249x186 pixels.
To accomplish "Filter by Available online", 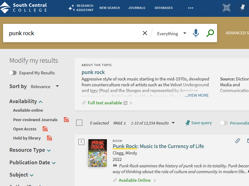I will (x=28, y=110).
